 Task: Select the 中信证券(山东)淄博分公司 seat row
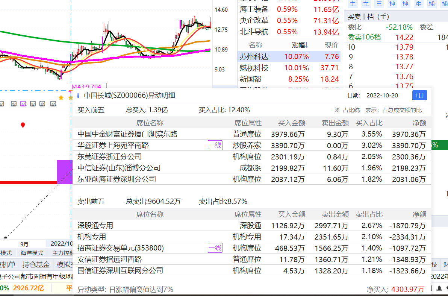252,168
